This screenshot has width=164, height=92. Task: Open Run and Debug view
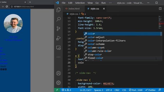pyautogui.click(x=58, y=38)
